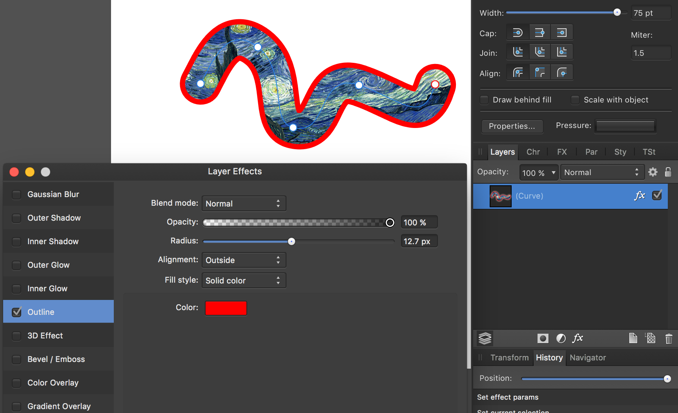Enable the Gaussian Blur effect checkbox
678x413 pixels.
(16, 195)
